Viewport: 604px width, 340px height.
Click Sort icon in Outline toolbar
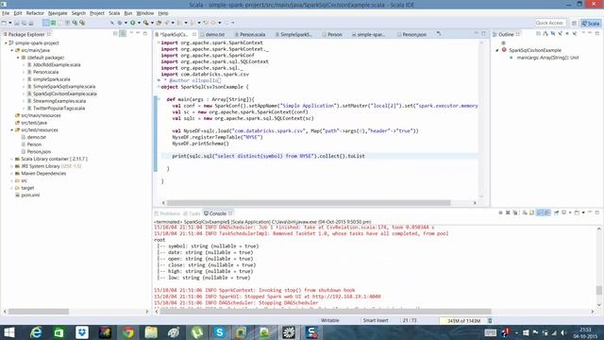[x=545, y=34]
